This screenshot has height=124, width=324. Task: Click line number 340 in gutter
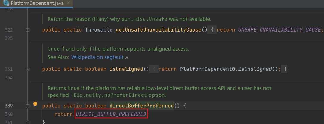click(x=8, y=114)
